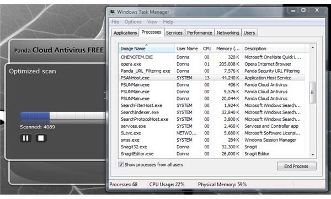Select the PSANHost.exe process

tap(212, 78)
